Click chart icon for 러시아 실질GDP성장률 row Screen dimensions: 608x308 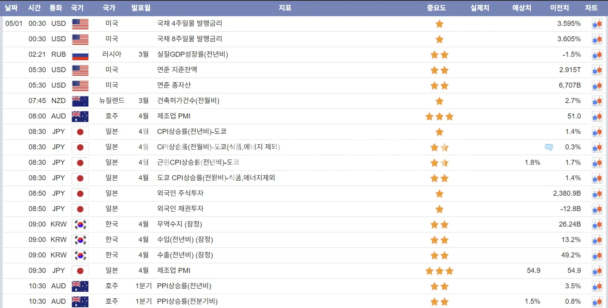[x=597, y=55]
